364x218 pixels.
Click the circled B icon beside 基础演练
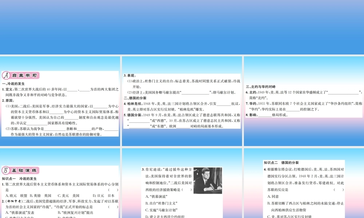click(x=6, y=170)
